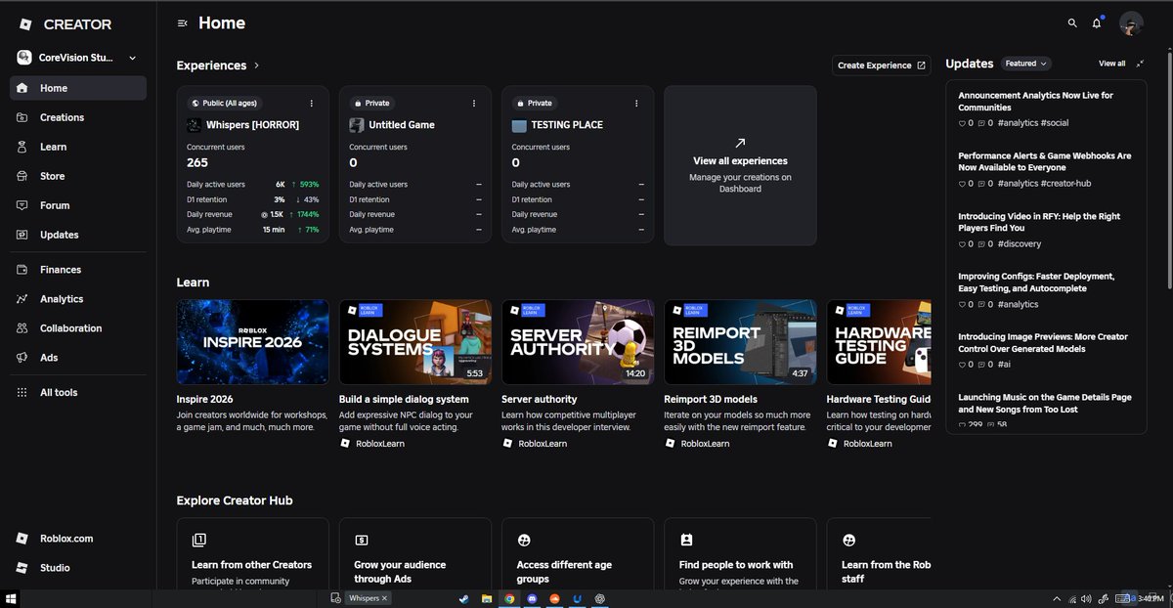This screenshot has height=608, width=1173.
Task: Click the Create Experience button
Action: pos(882,65)
